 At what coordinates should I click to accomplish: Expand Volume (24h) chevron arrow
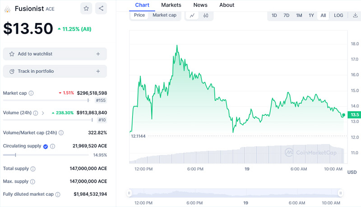point(43,113)
